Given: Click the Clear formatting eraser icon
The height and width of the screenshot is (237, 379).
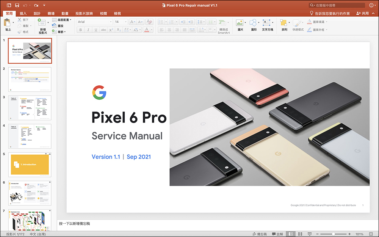Looking at the screenshot, I should pos(149,22).
